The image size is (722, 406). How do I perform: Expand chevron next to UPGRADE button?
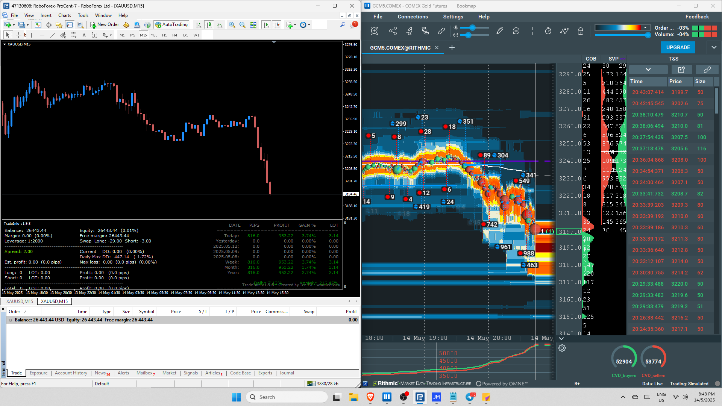[x=714, y=47]
